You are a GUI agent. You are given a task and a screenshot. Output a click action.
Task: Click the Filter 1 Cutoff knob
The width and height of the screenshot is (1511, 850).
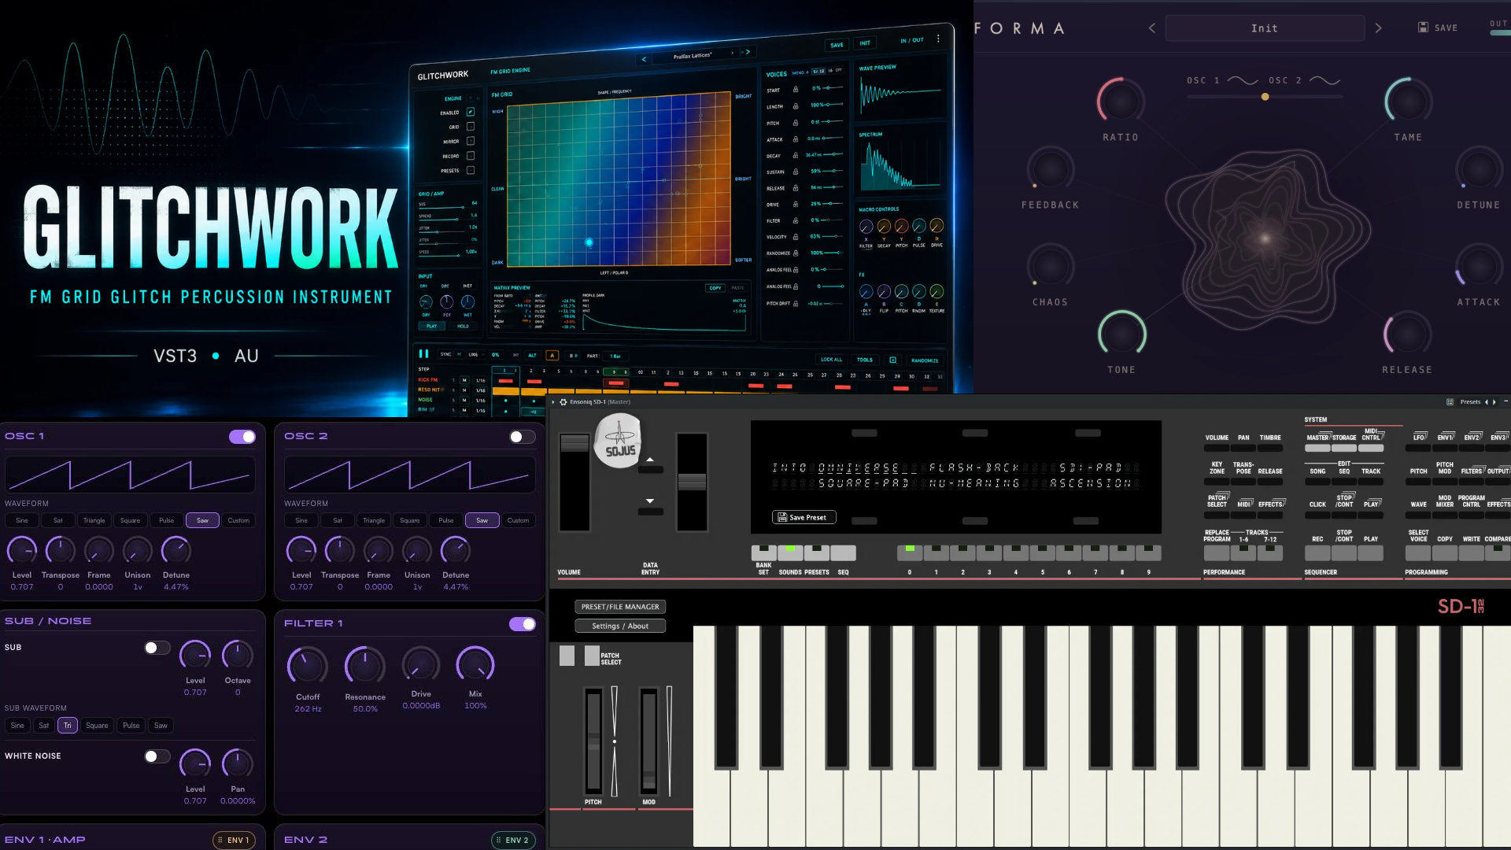click(x=308, y=666)
